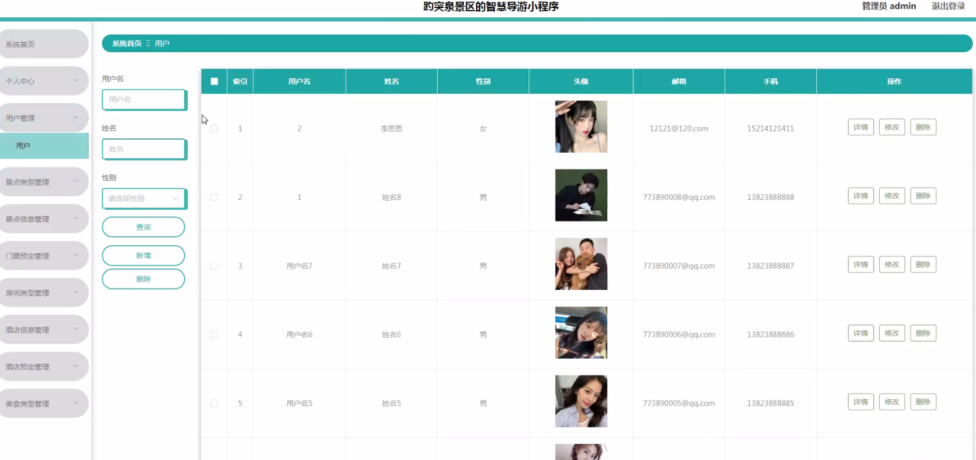Screen dimensions: 976x460
Task: Expand the 景点信息管理 sidebar menu
Action: [44, 219]
